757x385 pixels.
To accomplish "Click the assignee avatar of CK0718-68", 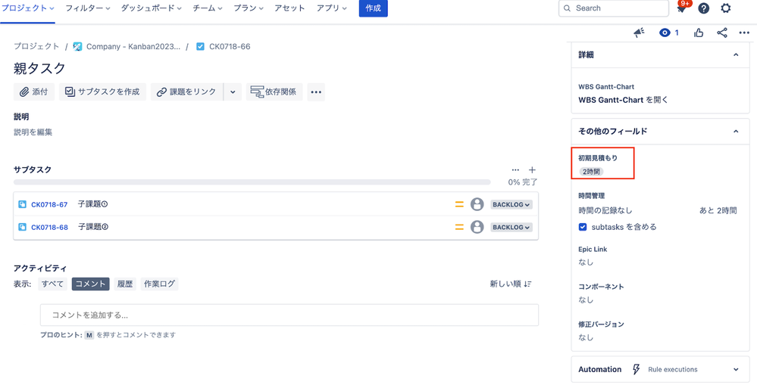I will (x=477, y=227).
